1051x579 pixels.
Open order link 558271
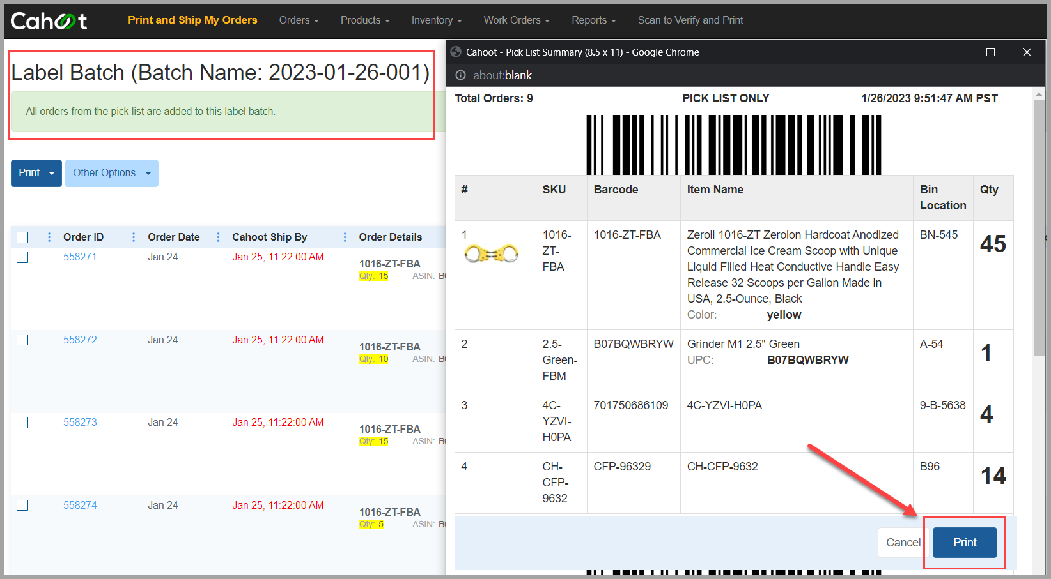[80, 257]
